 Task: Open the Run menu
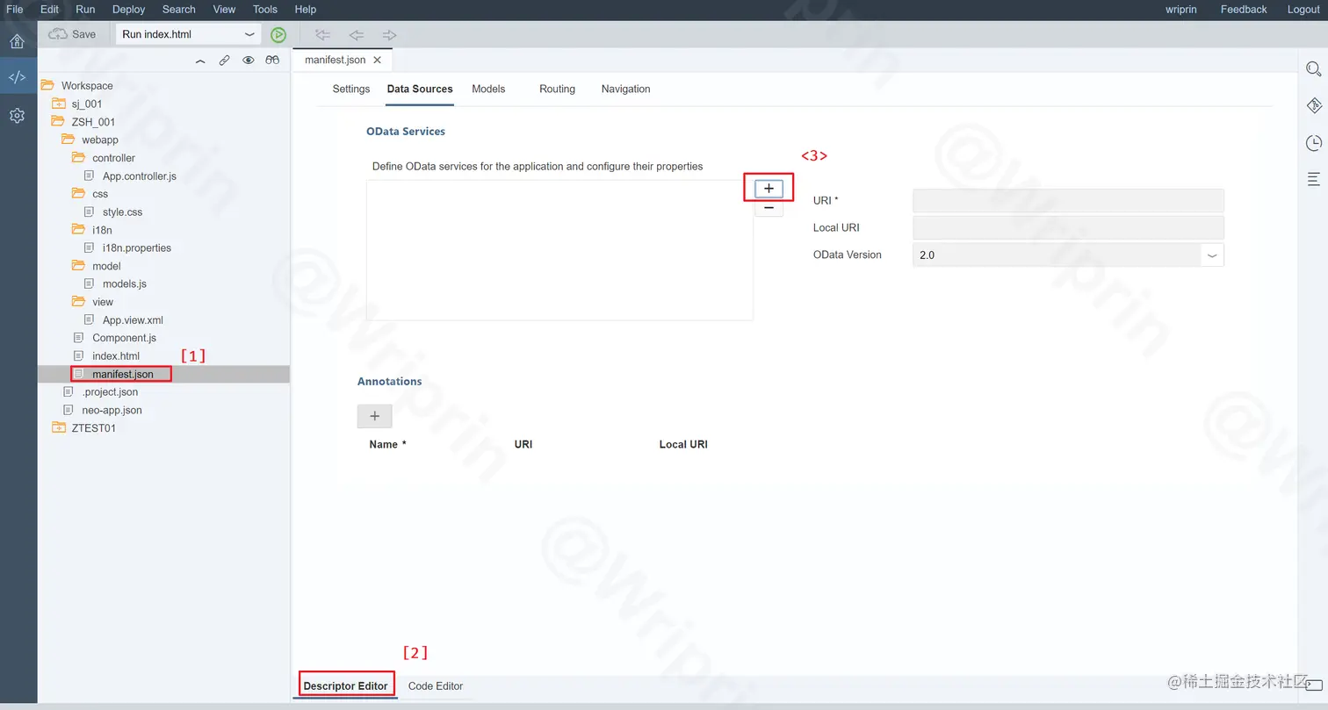pyautogui.click(x=85, y=9)
